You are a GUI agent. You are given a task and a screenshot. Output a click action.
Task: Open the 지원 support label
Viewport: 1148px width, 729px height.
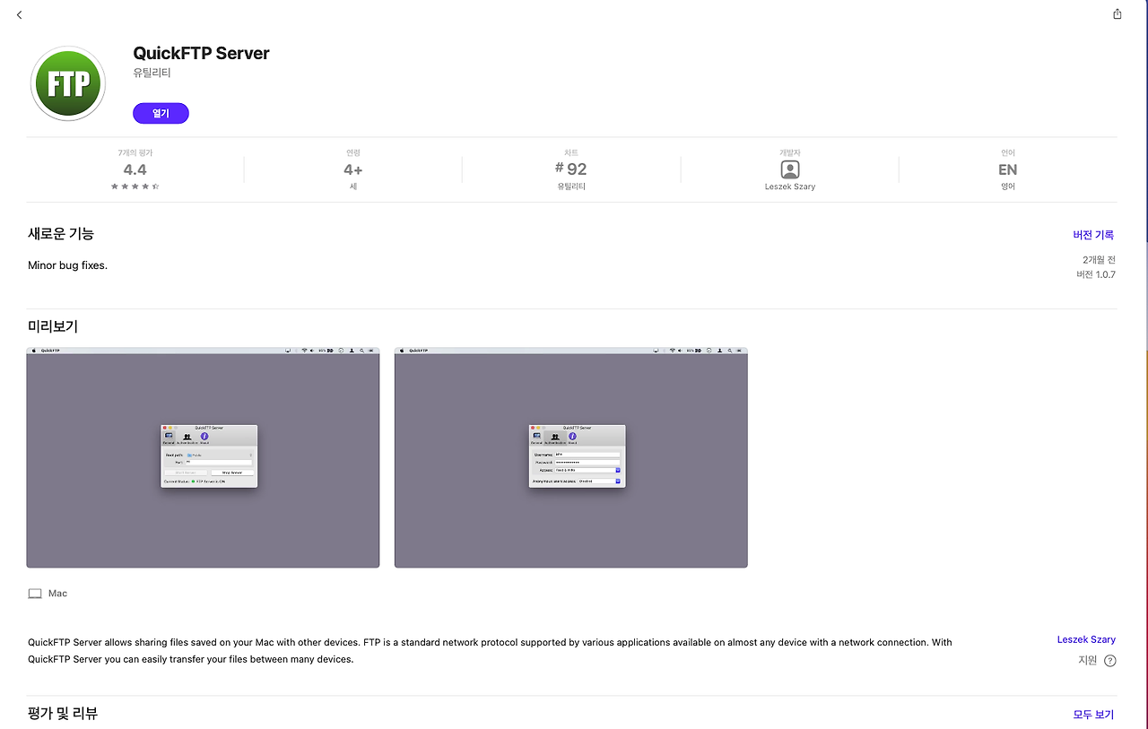(x=1087, y=660)
